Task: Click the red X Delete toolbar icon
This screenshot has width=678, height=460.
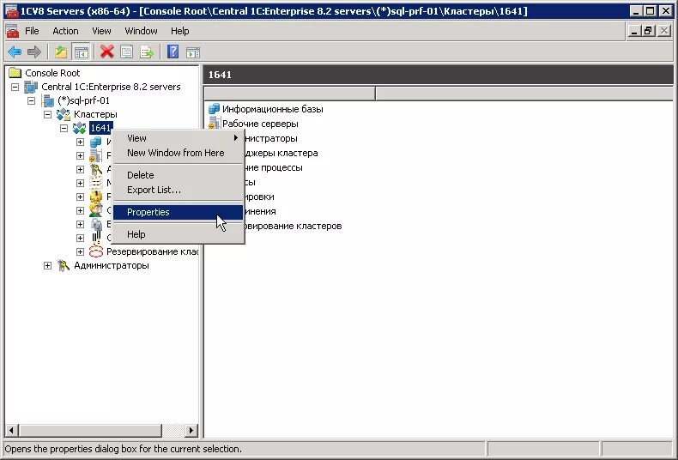Action: 106,52
